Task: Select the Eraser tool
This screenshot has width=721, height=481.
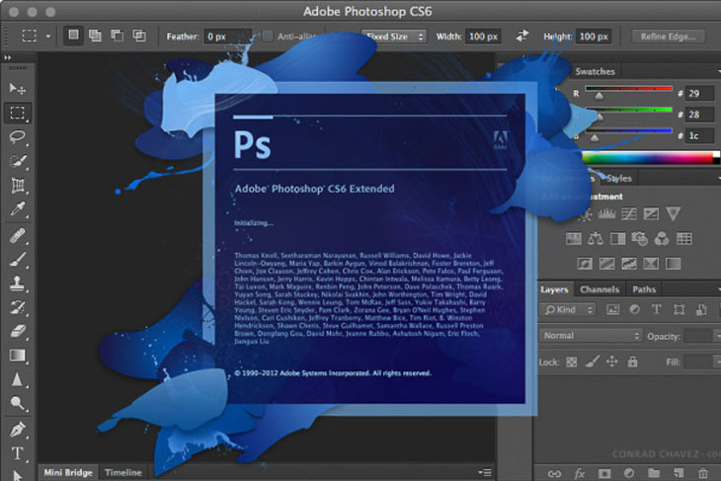Action: (18, 331)
